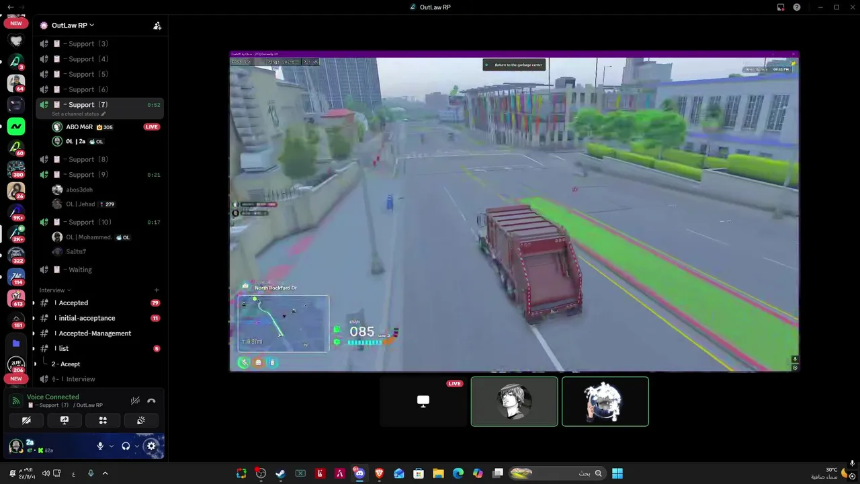Open the soundboard button
The height and width of the screenshot is (484, 860).
[x=141, y=420]
